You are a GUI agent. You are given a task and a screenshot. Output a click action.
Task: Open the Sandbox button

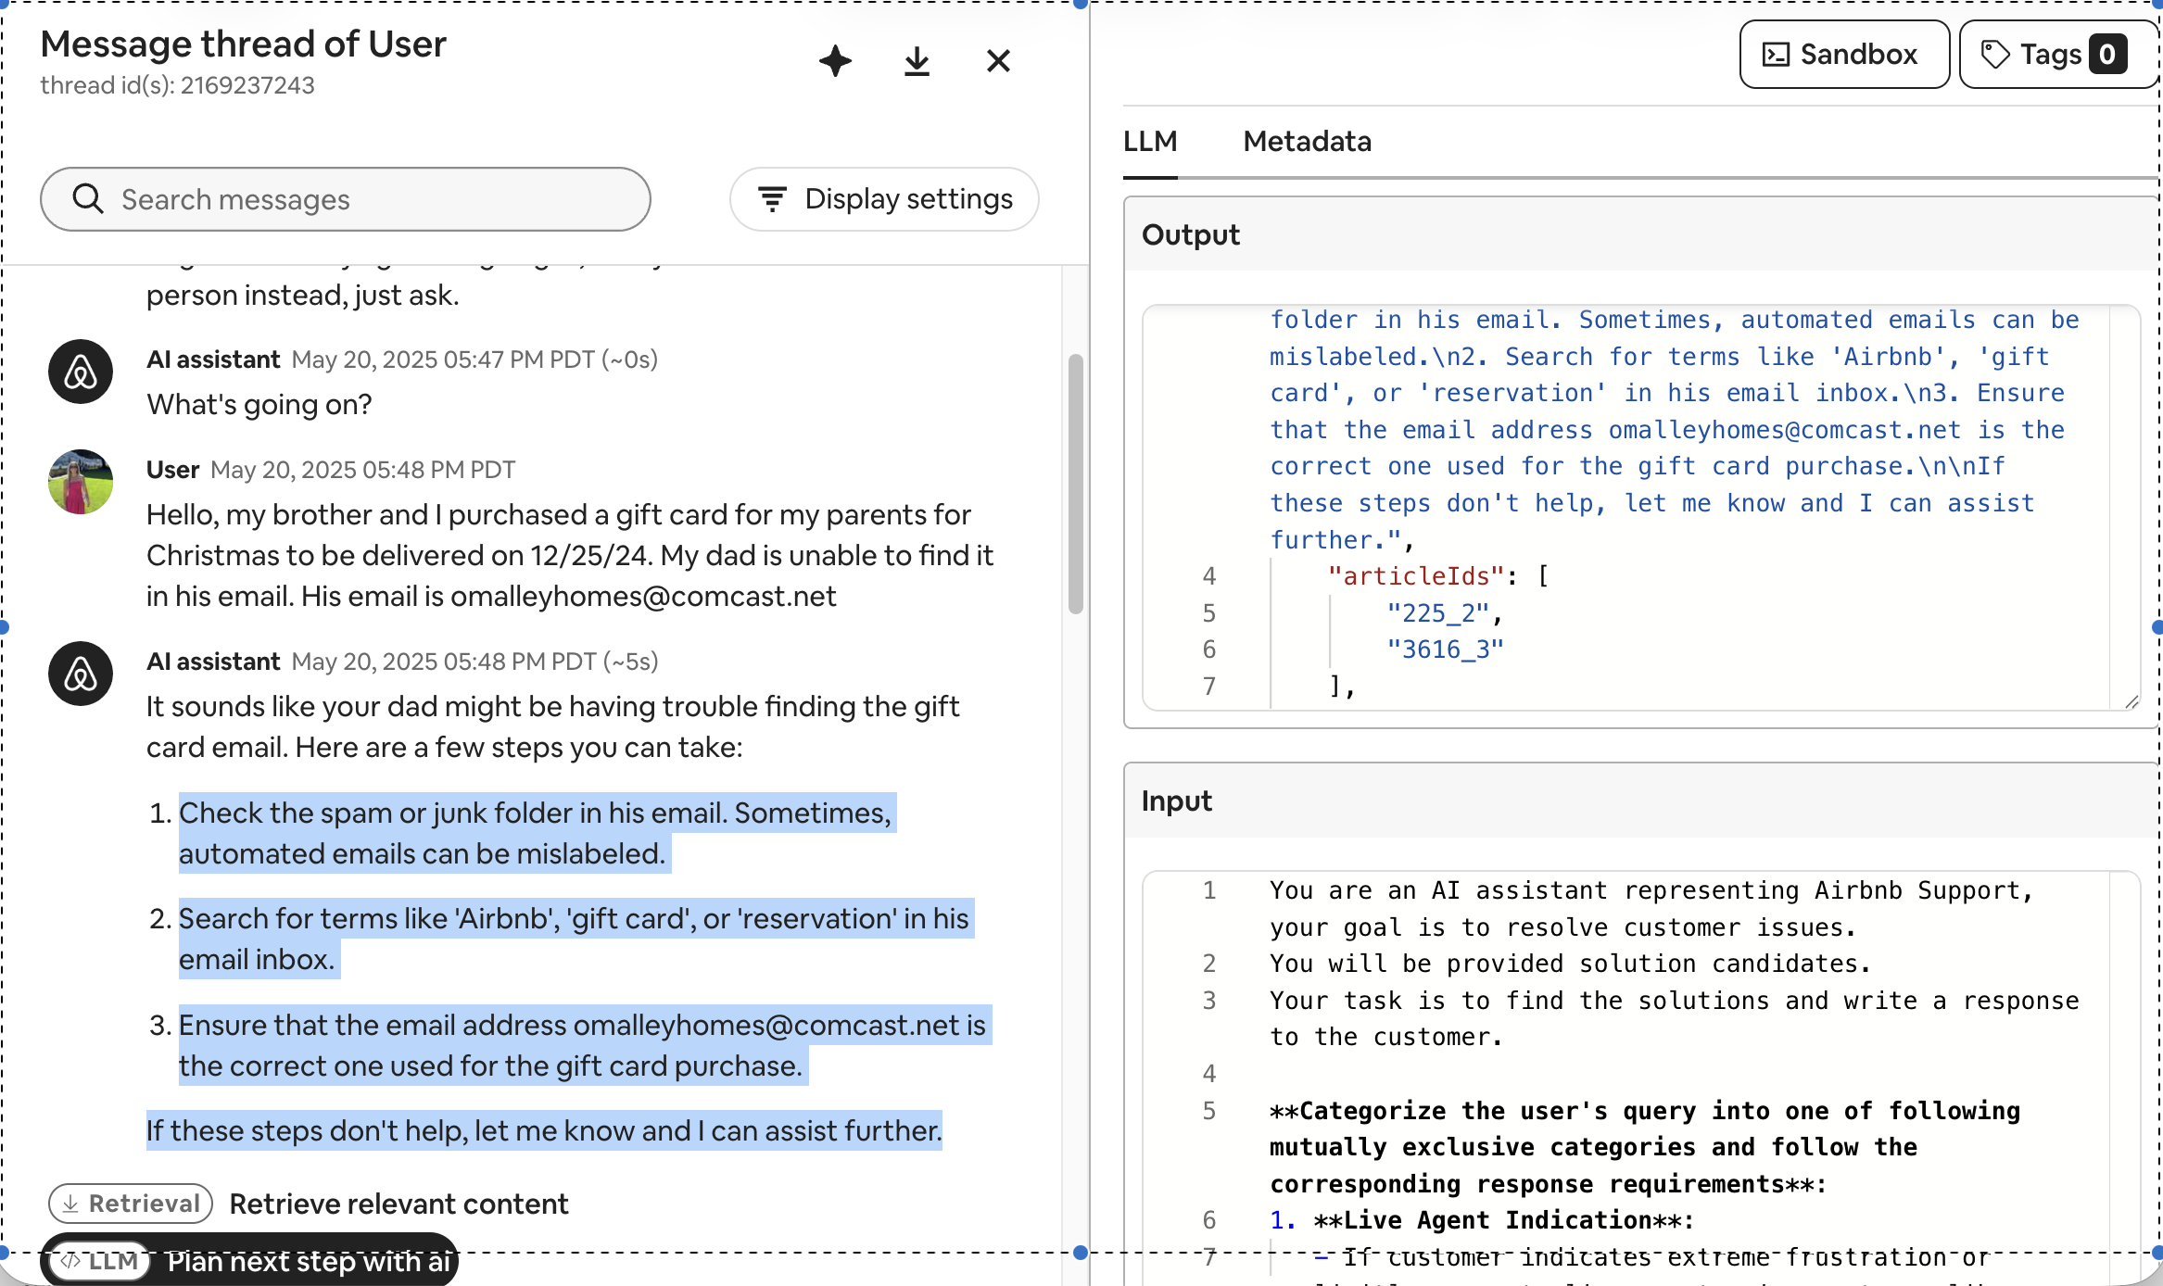pos(1843,55)
